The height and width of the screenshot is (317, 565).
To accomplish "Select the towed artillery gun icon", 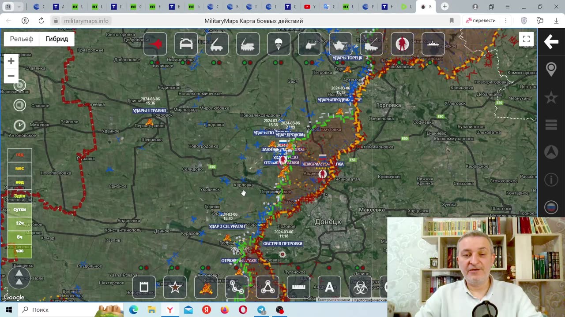I will click(309, 44).
